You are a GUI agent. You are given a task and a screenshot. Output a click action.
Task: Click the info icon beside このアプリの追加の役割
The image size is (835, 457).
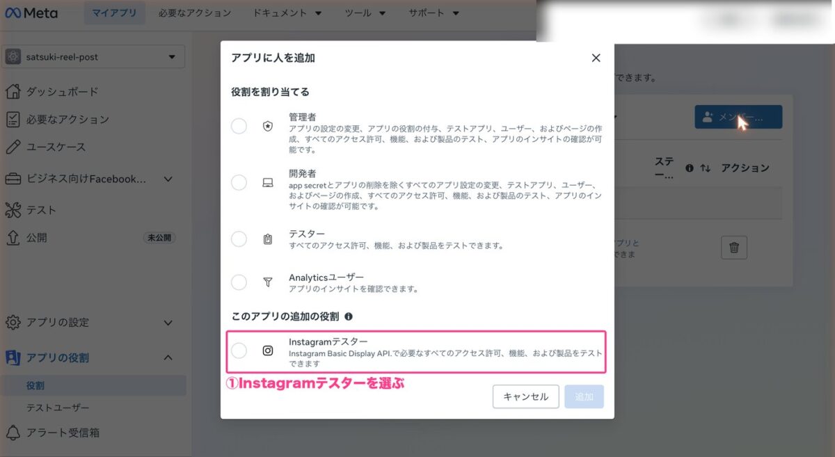tap(349, 316)
